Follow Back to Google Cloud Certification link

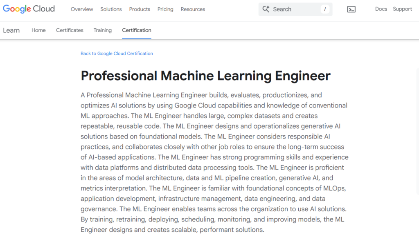pos(117,54)
